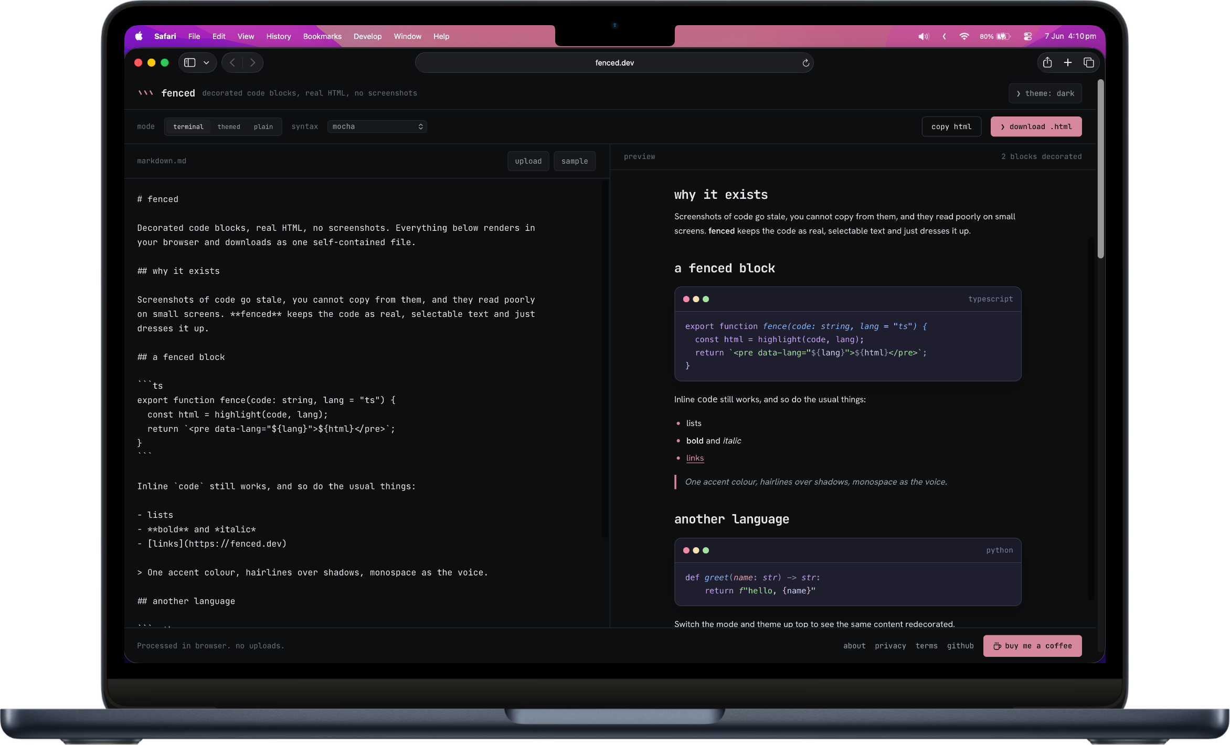This screenshot has width=1230, height=745.
Task: Toggle the Safari sidebar icon
Action: tap(190, 63)
